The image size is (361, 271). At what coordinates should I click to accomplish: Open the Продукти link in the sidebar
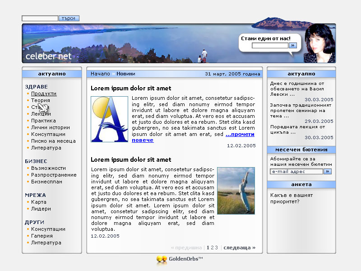(x=44, y=93)
